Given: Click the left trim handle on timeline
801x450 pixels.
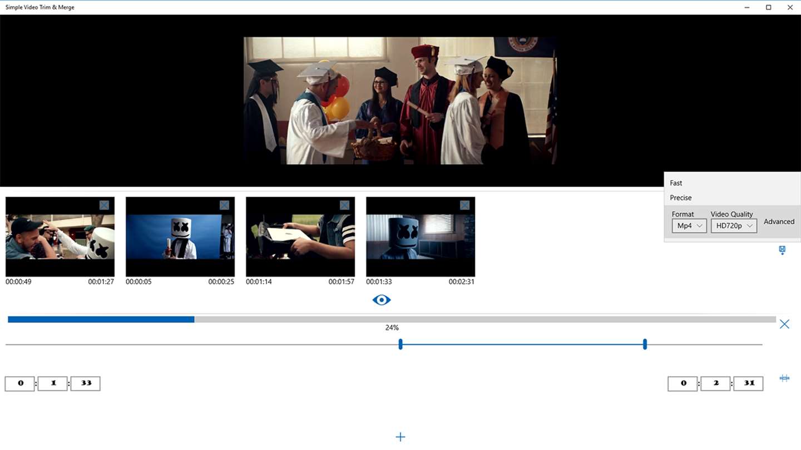Looking at the screenshot, I should pos(400,344).
